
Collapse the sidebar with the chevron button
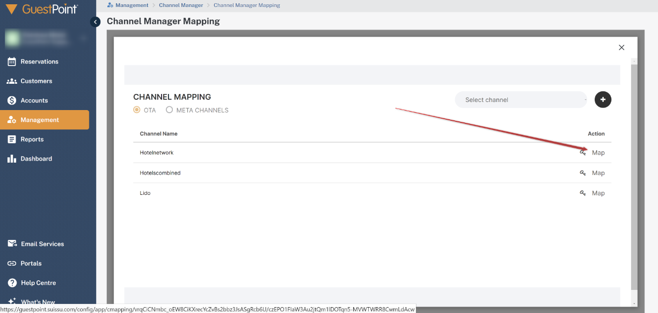tap(96, 22)
